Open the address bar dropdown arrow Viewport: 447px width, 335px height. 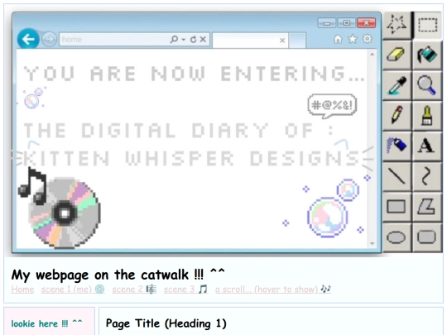[184, 40]
